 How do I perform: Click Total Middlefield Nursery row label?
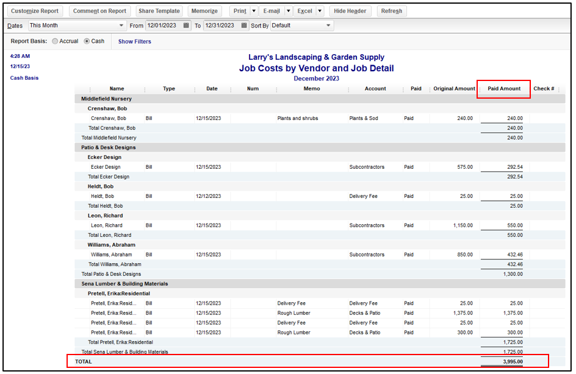pyautogui.click(x=109, y=138)
